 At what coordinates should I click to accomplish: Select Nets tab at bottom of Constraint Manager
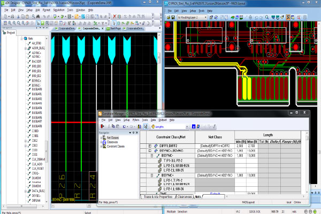198,197
